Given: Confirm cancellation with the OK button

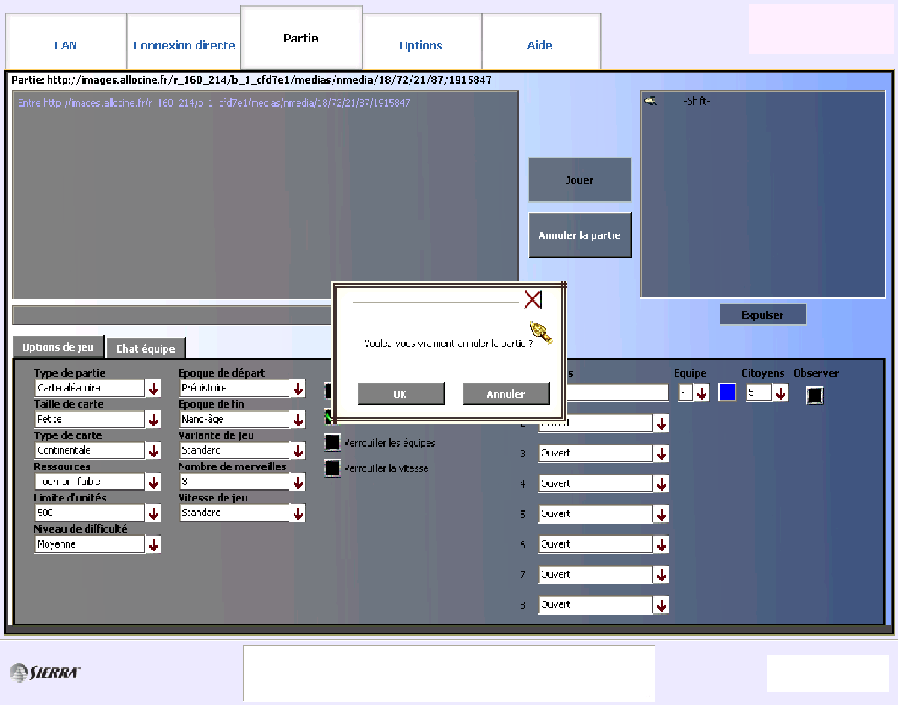Looking at the screenshot, I should click(x=401, y=394).
